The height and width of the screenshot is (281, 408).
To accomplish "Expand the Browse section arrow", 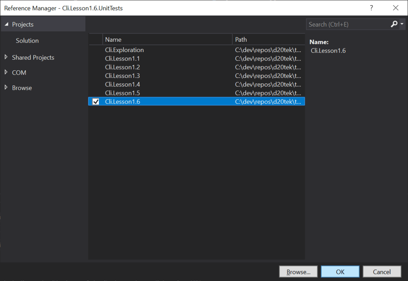I will tap(6, 87).
